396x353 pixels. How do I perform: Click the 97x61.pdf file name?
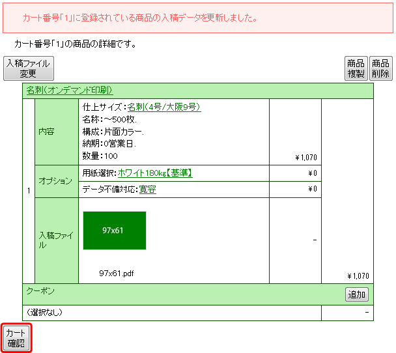[x=117, y=274]
